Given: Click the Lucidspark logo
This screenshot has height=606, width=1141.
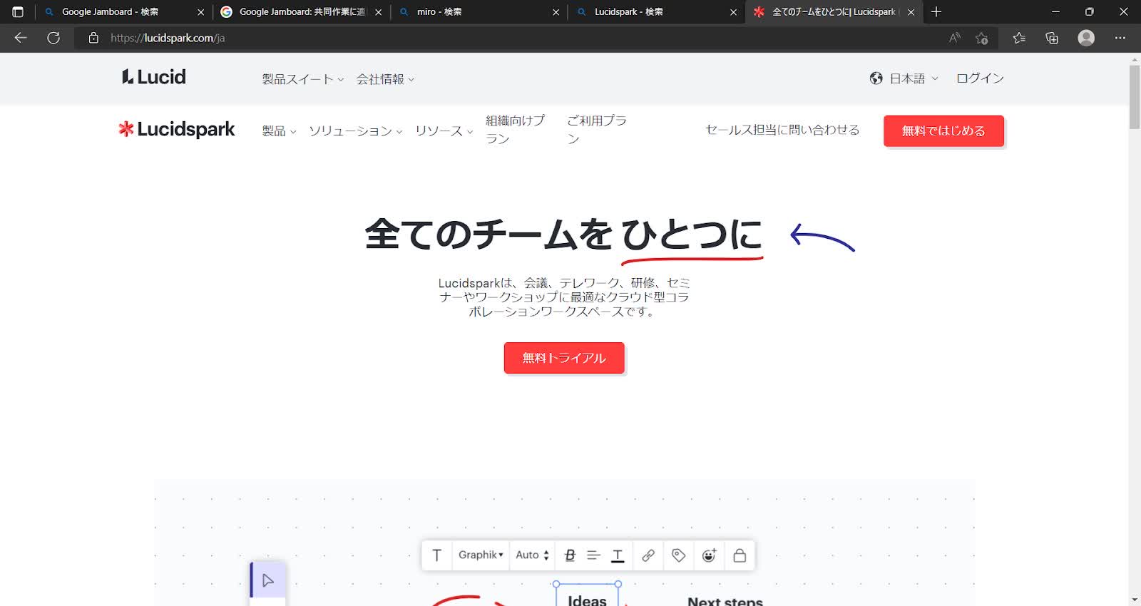Looking at the screenshot, I should (176, 129).
